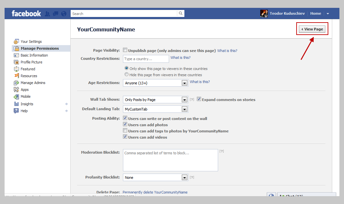Screen dimensions: 344x204
Task: Click help [?] beside Wall Tab Shows
Action: [192, 100]
